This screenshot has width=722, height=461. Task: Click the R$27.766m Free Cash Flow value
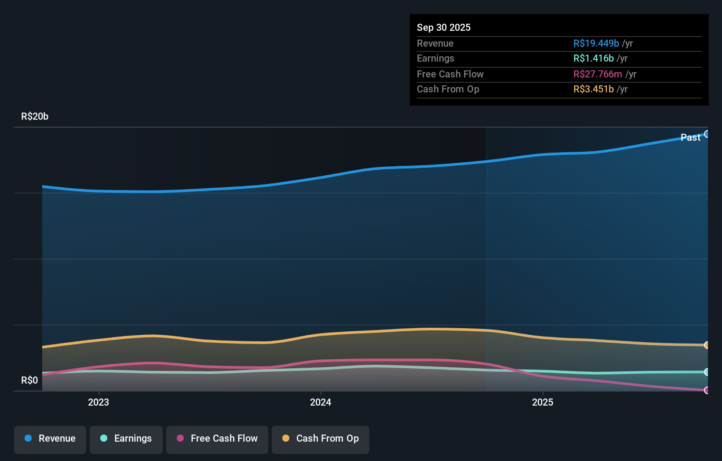[x=598, y=74]
